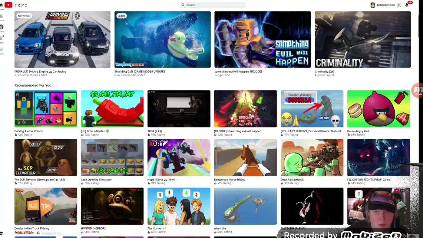This screenshot has height=238, width=423.
Task: Click the 'HUNTED [HORROR]' title text
Action: pos(93,228)
